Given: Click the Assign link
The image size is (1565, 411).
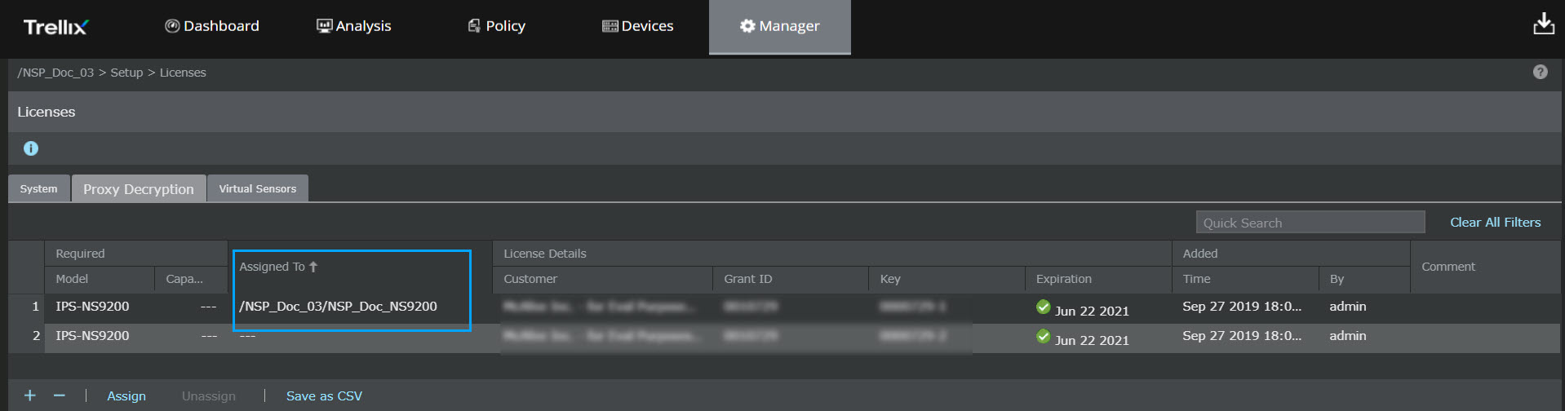Looking at the screenshot, I should click(x=126, y=396).
